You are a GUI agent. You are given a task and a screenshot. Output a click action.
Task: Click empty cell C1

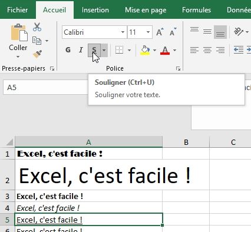pyautogui.click(x=230, y=154)
